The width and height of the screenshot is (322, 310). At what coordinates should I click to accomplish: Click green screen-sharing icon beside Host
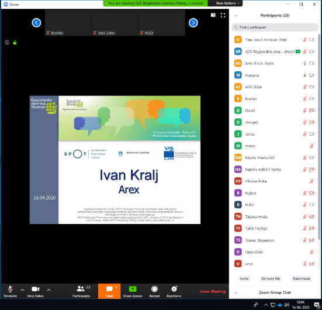coord(298,51)
